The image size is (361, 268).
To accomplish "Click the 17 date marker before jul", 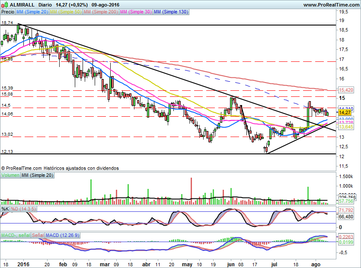I will click(255, 265).
